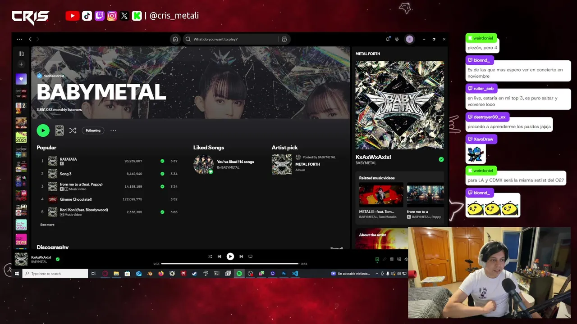Viewport: 577px width, 324px height.
Task: Show all Discography items
Action: click(336, 248)
